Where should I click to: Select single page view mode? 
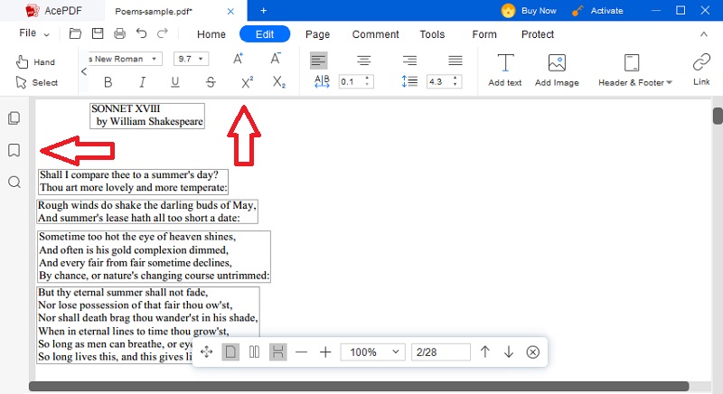pos(230,352)
